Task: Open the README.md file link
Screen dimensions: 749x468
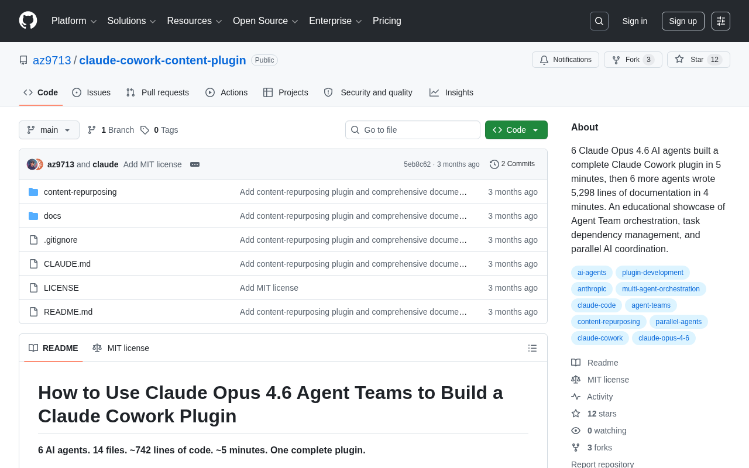Action: pyautogui.click(x=68, y=312)
